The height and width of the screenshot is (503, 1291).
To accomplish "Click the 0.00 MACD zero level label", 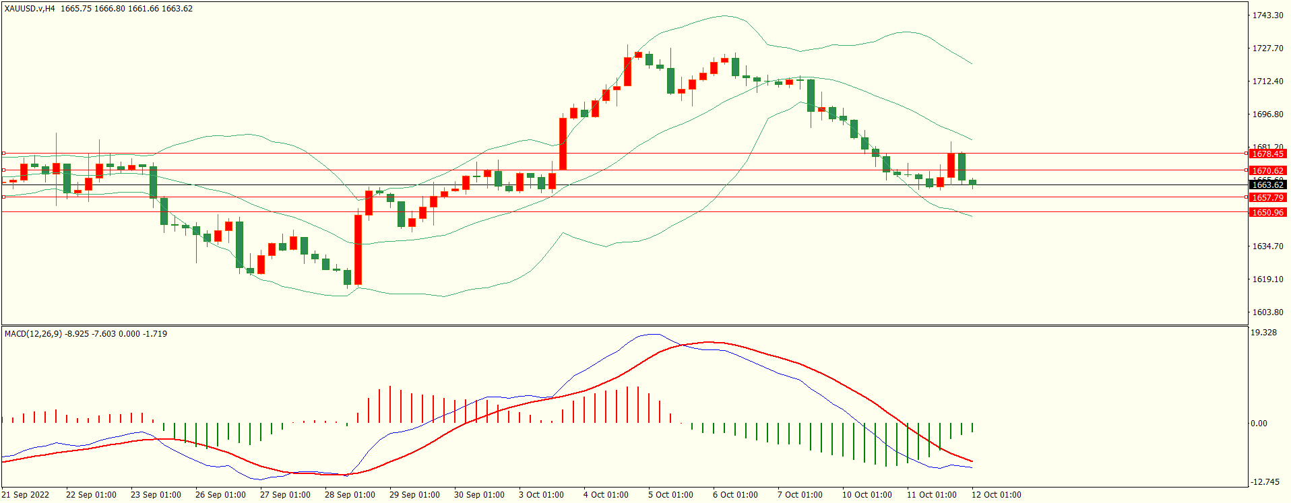I will [x=1259, y=424].
